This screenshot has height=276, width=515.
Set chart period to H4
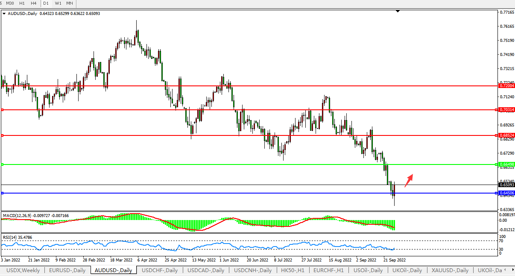click(33, 3)
